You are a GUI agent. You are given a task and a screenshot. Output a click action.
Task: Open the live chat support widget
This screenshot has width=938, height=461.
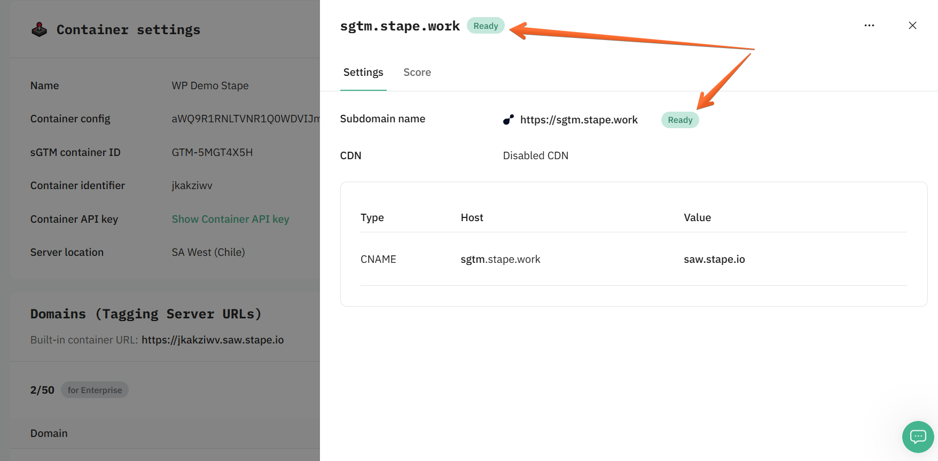[918, 437]
